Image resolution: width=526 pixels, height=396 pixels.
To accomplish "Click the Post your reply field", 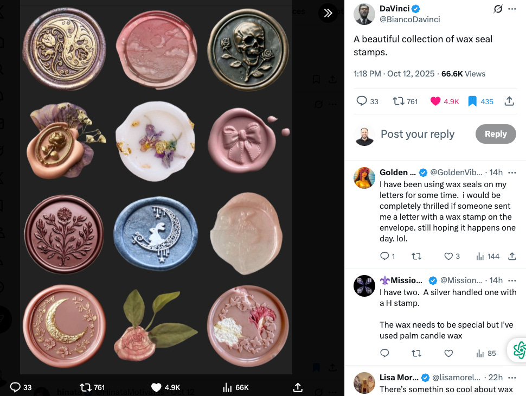I will (x=418, y=134).
